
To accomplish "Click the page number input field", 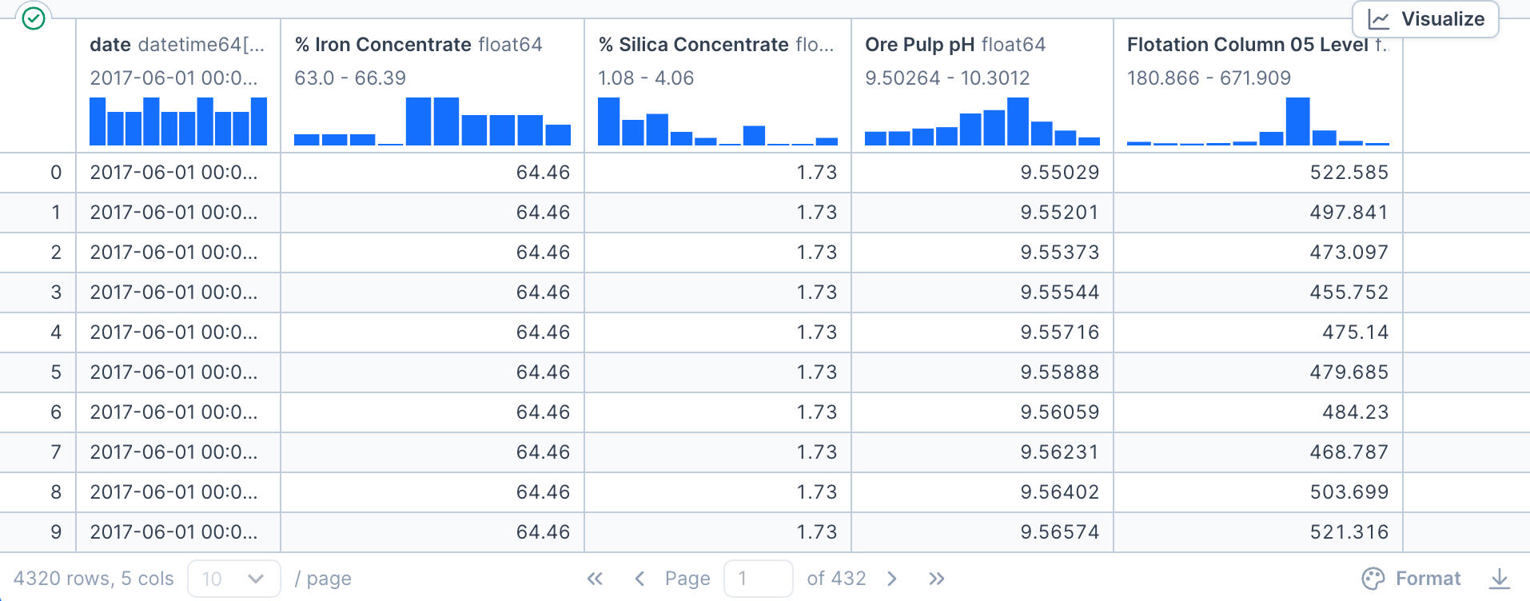I will pos(757,579).
